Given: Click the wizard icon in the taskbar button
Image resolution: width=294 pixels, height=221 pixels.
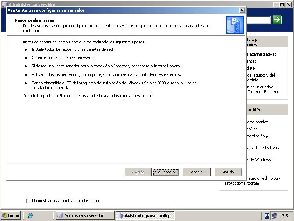Looking at the screenshot, I should coord(121,215).
